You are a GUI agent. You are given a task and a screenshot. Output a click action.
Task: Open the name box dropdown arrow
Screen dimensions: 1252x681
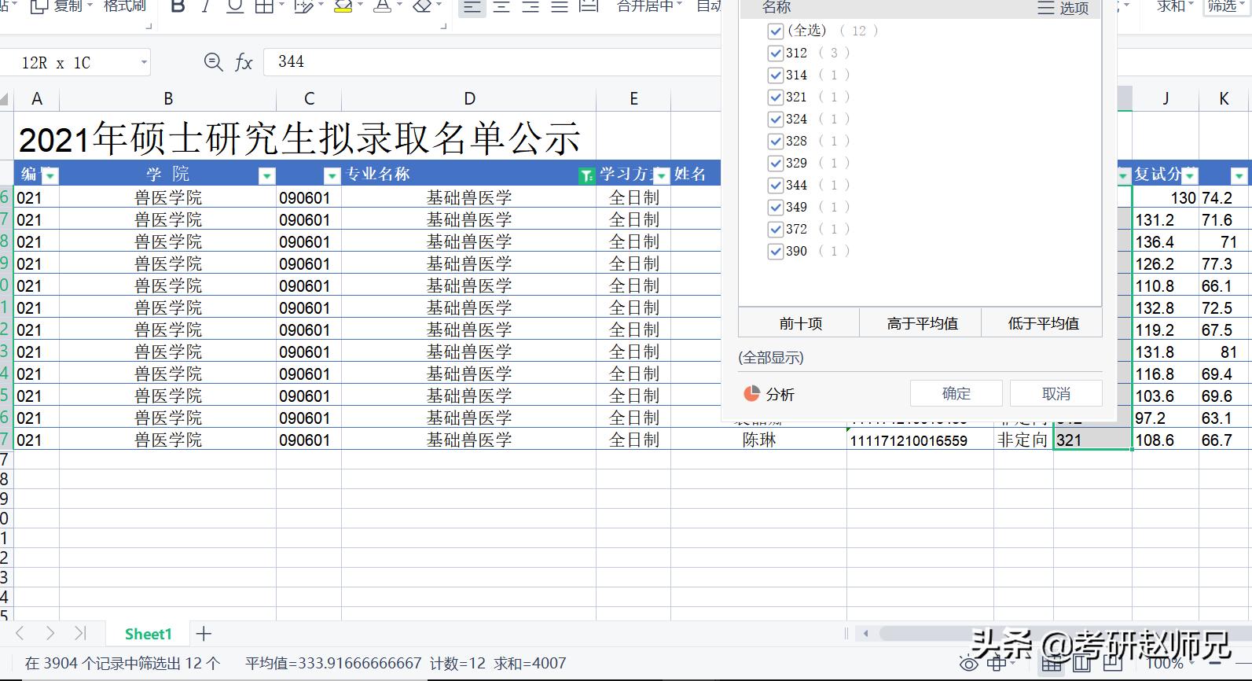[x=144, y=62]
